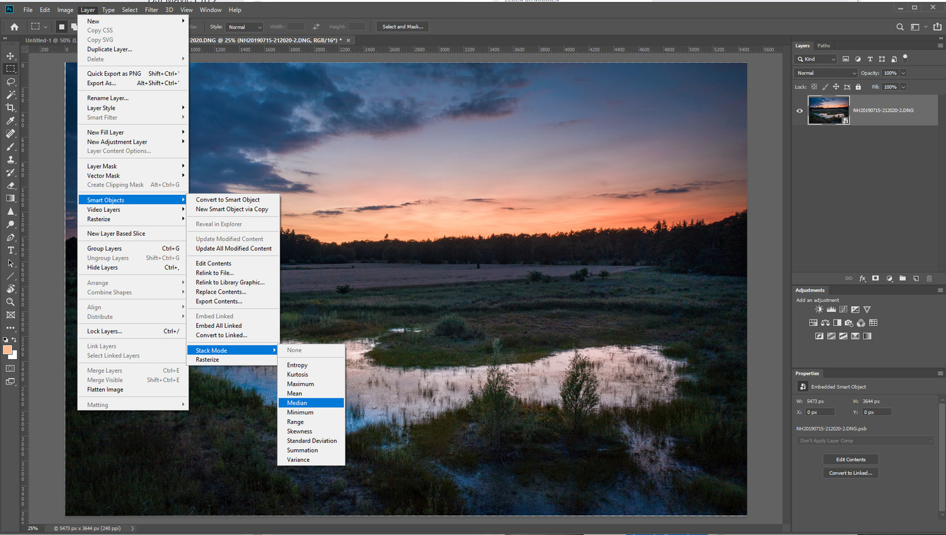Viewport: 946px width, 535px height.
Task: Select Convert to Smart Object
Action: click(x=233, y=200)
